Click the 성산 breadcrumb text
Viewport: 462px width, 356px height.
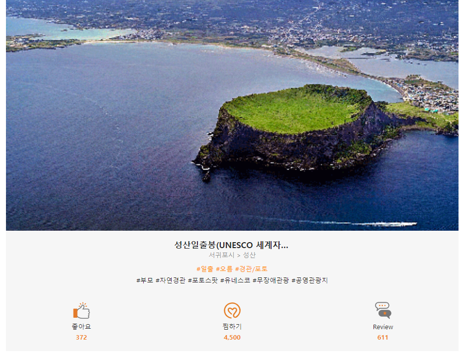coord(249,255)
